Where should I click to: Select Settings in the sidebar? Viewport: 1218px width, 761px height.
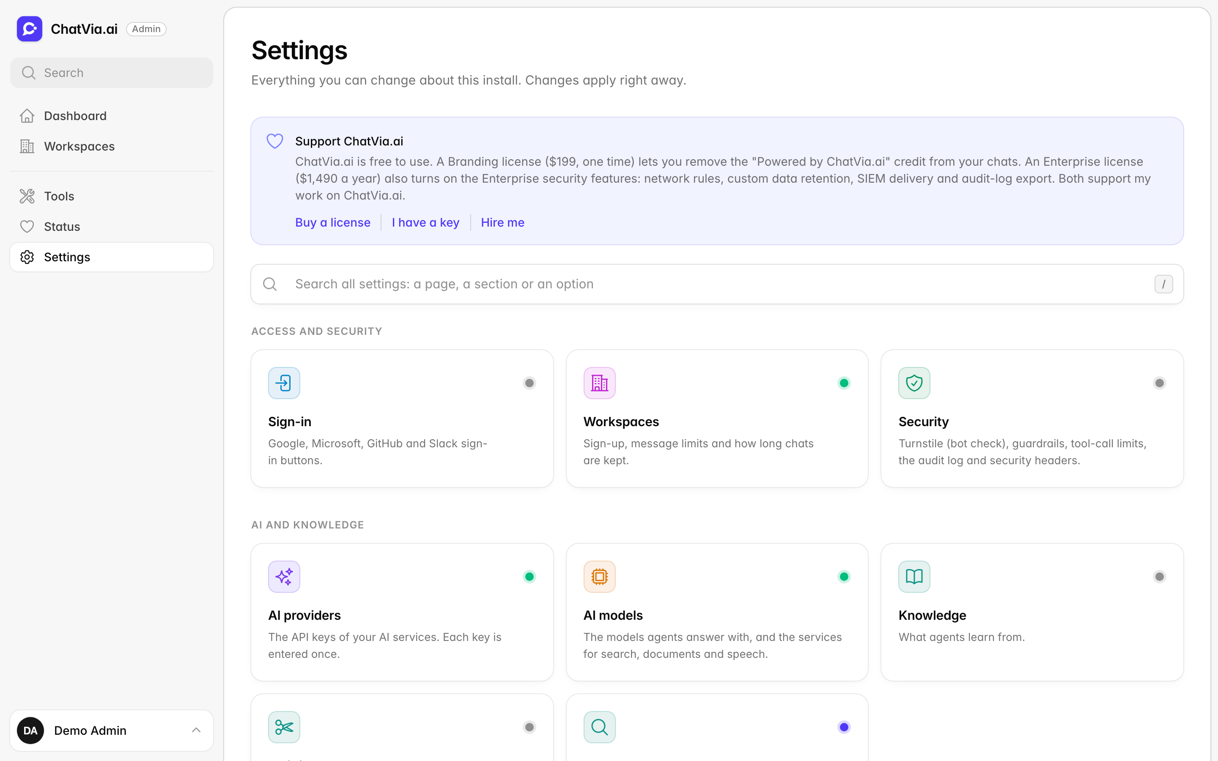click(112, 257)
